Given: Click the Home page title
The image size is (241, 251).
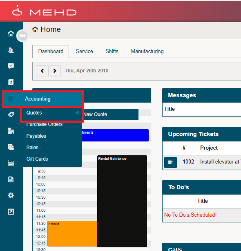Looking at the screenshot, I should click(x=51, y=29).
